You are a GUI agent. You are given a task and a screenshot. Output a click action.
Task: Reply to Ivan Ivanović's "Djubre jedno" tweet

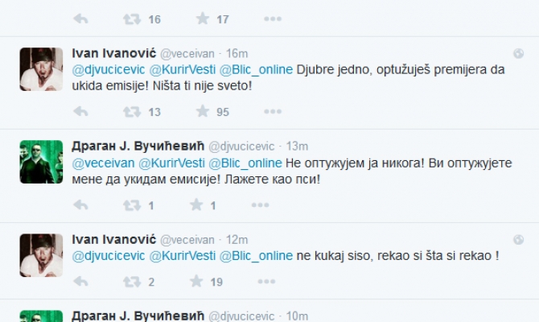tap(80, 112)
